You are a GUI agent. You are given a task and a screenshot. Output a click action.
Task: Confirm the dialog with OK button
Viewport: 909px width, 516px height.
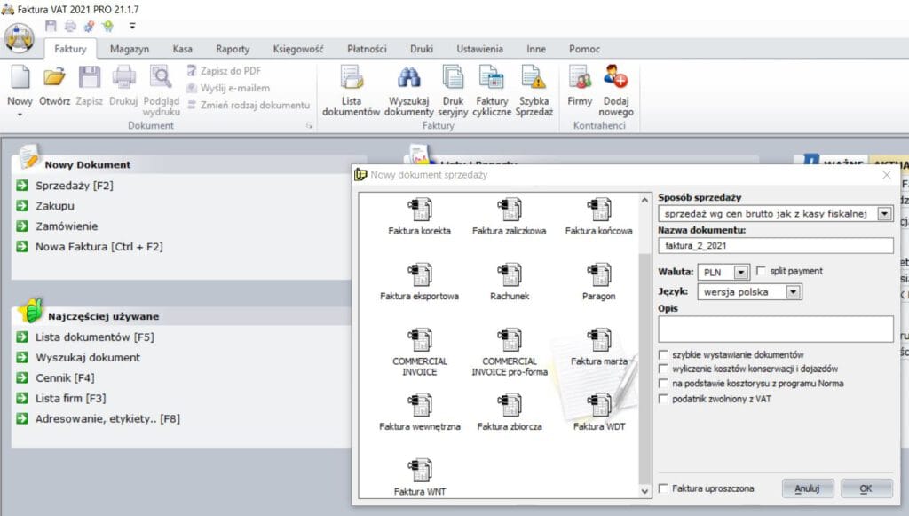(866, 488)
